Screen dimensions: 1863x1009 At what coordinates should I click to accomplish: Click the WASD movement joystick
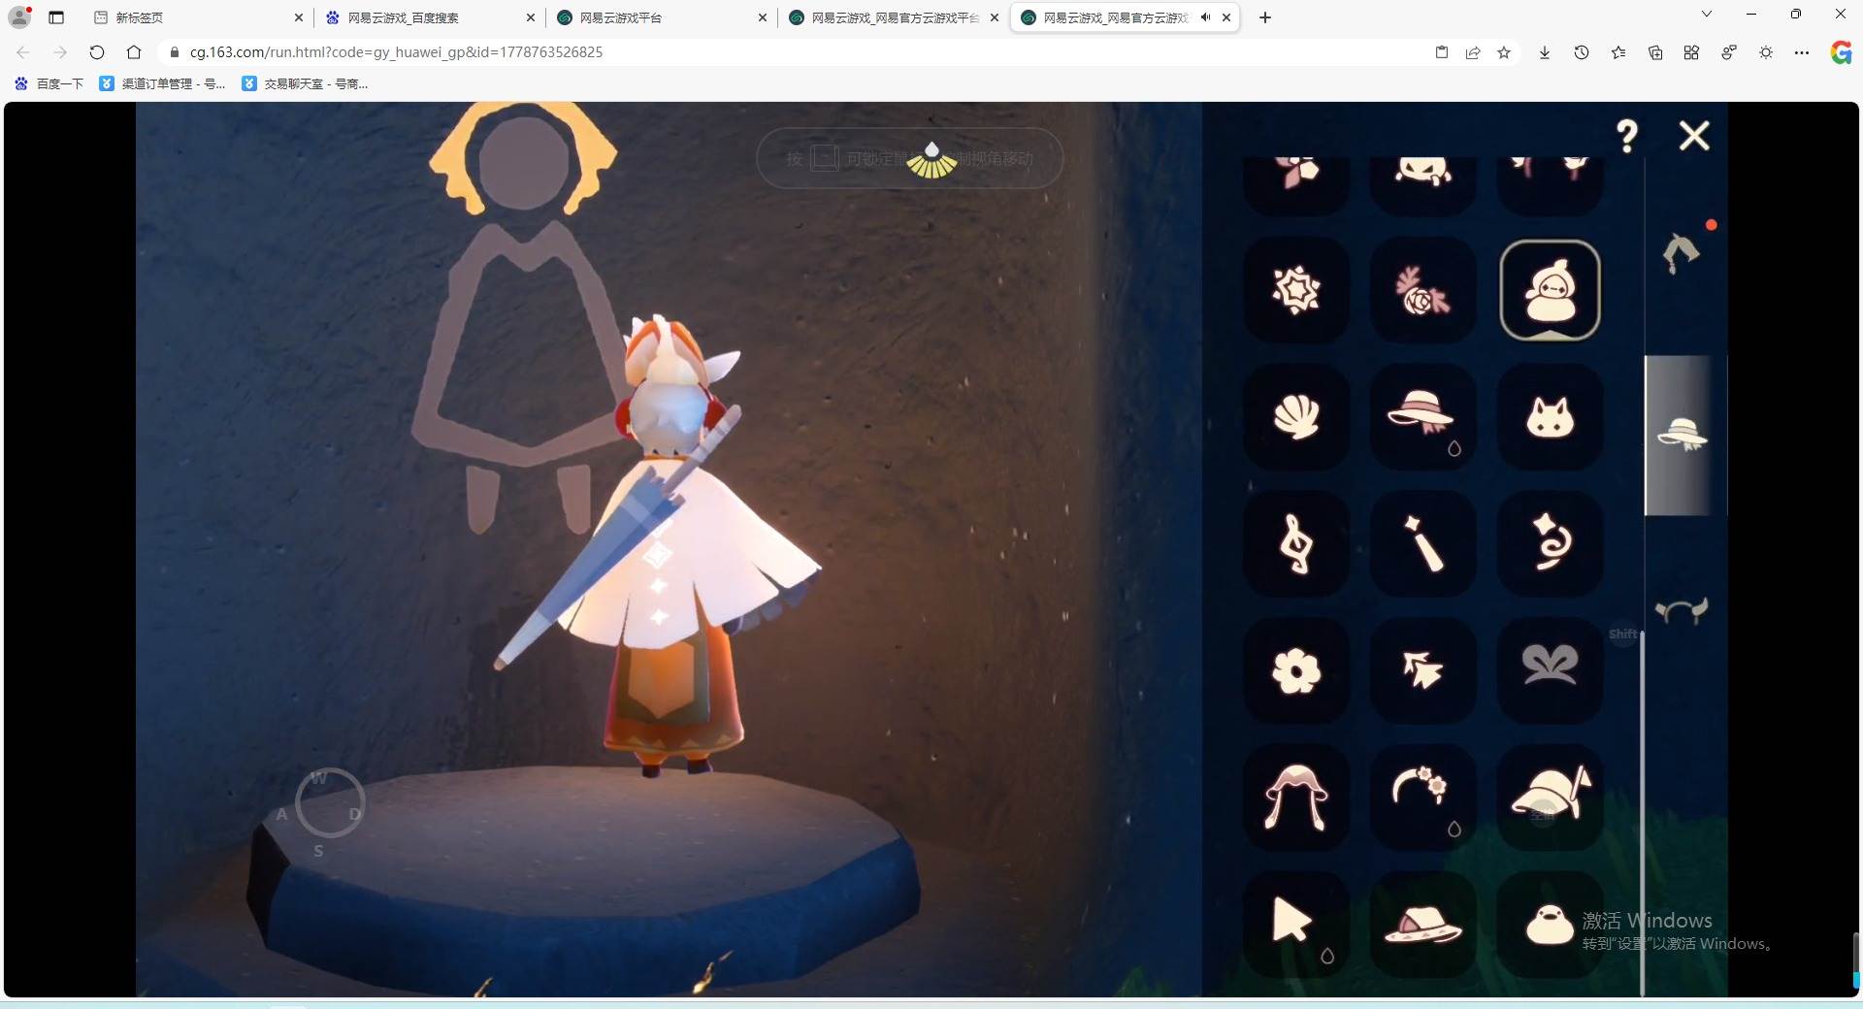(x=329, y=803)
